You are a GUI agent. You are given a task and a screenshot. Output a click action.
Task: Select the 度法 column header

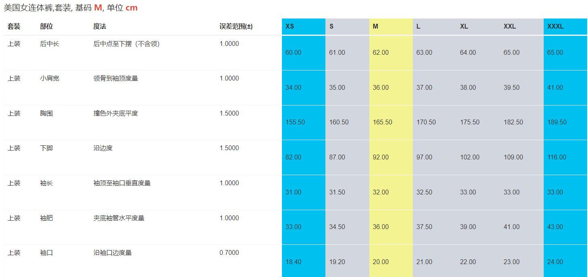click(x=99, y=27)
